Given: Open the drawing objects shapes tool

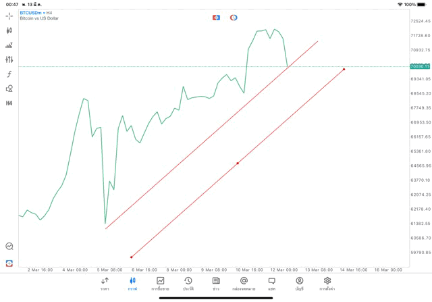Looking at the screenshot, I should coord(9,89).
